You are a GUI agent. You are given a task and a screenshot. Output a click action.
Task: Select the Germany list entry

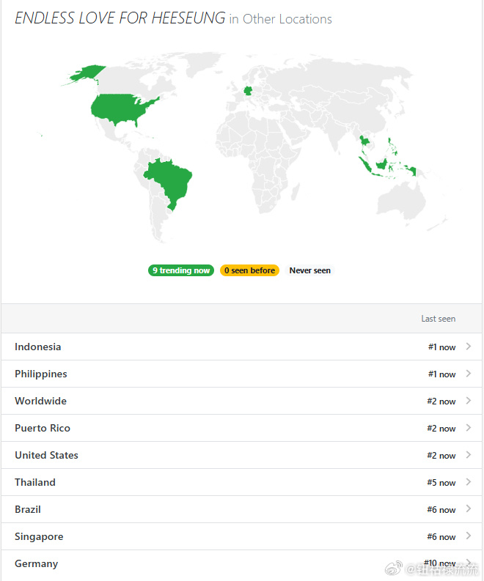(36, 563)
